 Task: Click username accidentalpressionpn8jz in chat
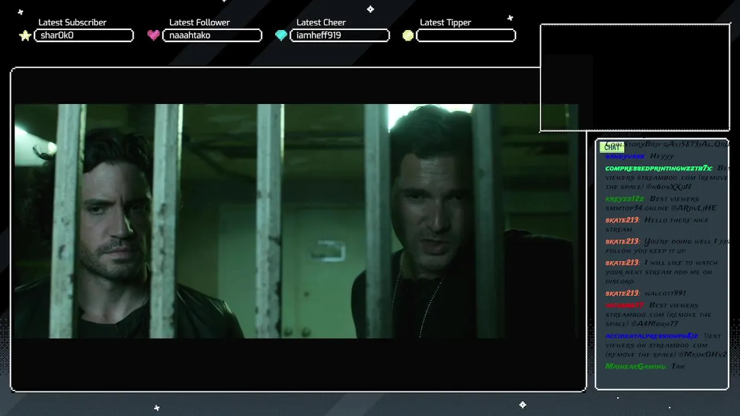pyautogui.click(x=652, y=336)
